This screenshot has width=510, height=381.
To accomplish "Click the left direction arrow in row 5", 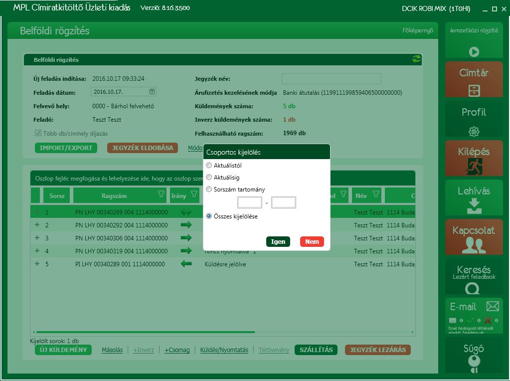I will pos(186,264).
